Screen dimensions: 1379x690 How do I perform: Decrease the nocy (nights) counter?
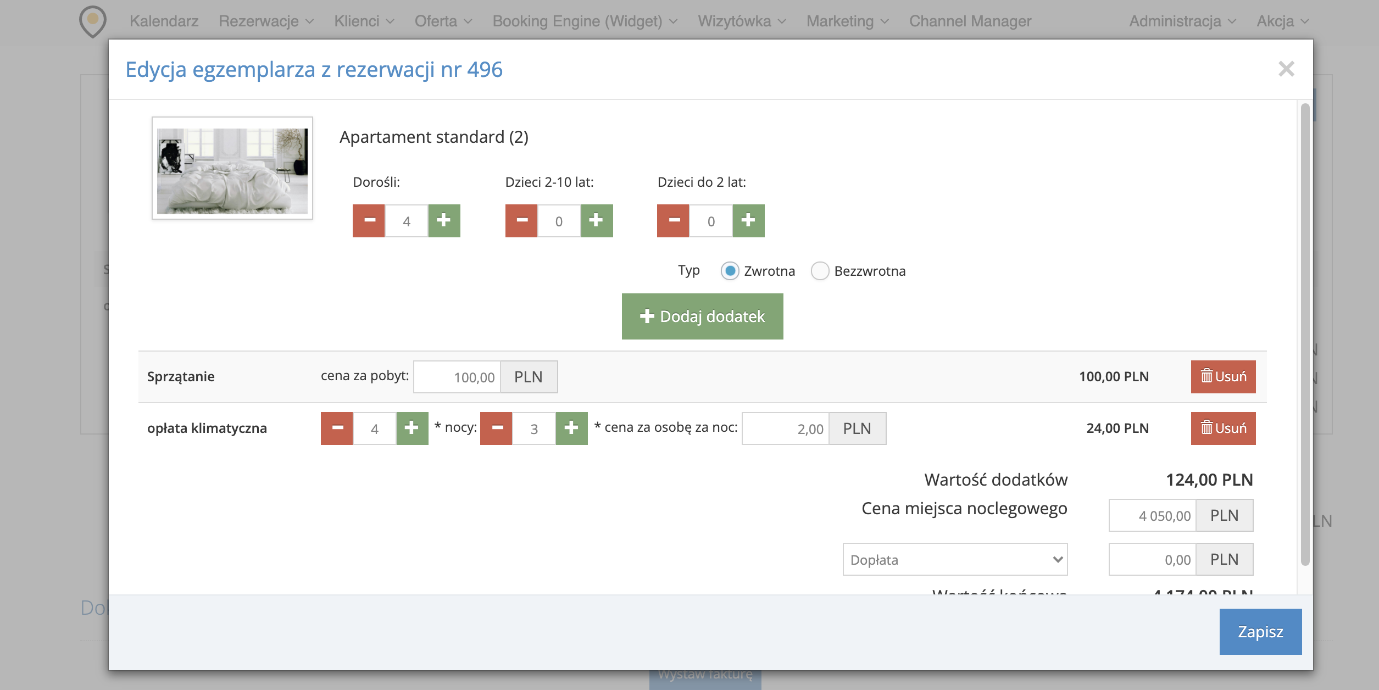[496, 429]
